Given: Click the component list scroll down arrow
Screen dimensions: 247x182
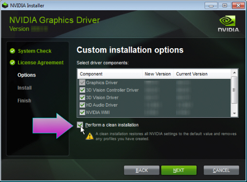Looking at the screenshot, I should [x=234, y=113].
